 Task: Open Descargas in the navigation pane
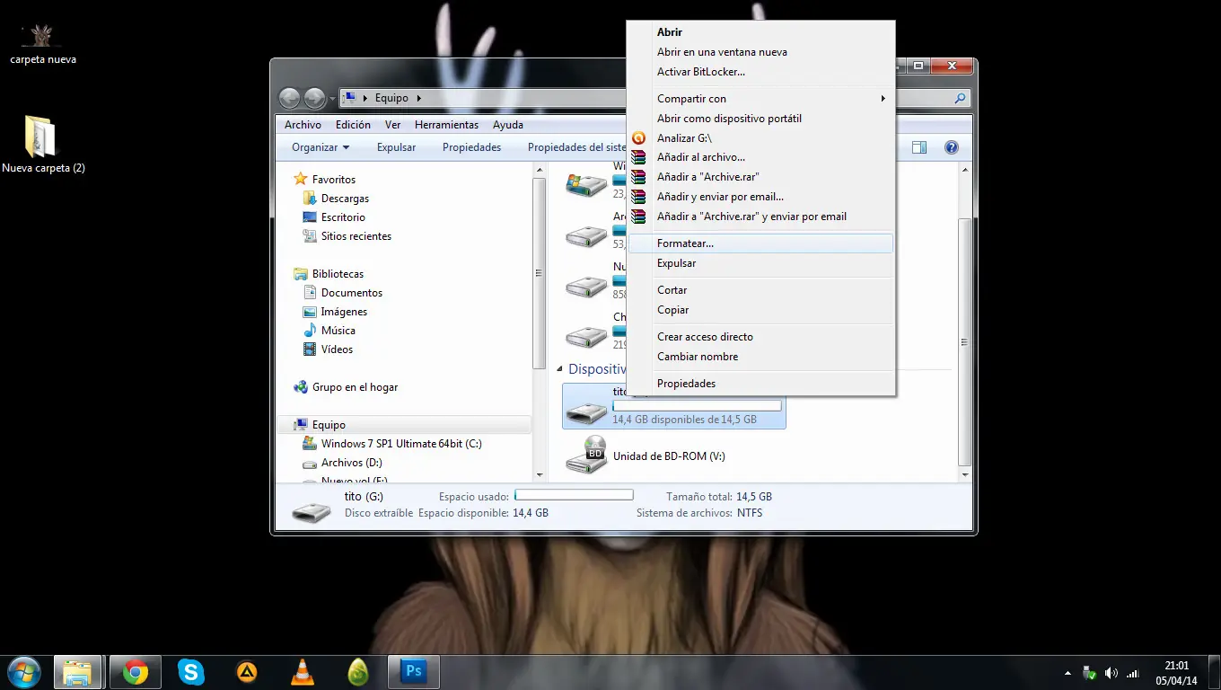(x=345, y=199)
